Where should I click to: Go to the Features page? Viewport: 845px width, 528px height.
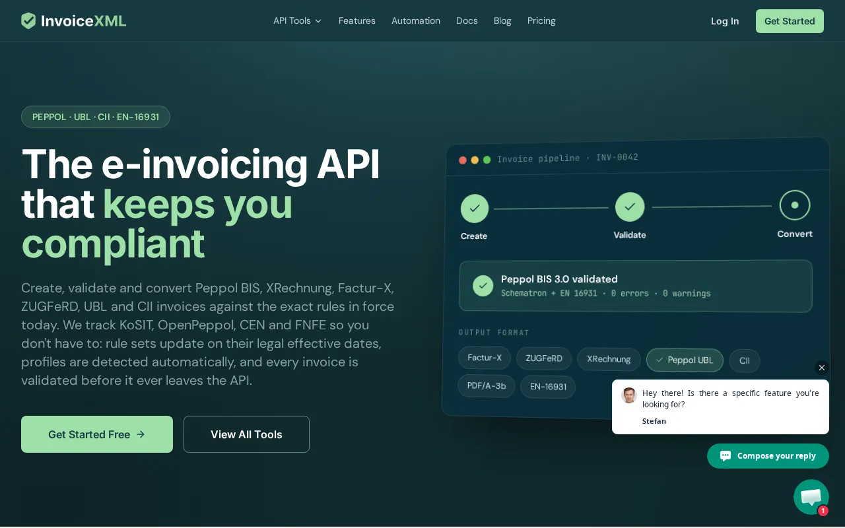click(357, 21)
